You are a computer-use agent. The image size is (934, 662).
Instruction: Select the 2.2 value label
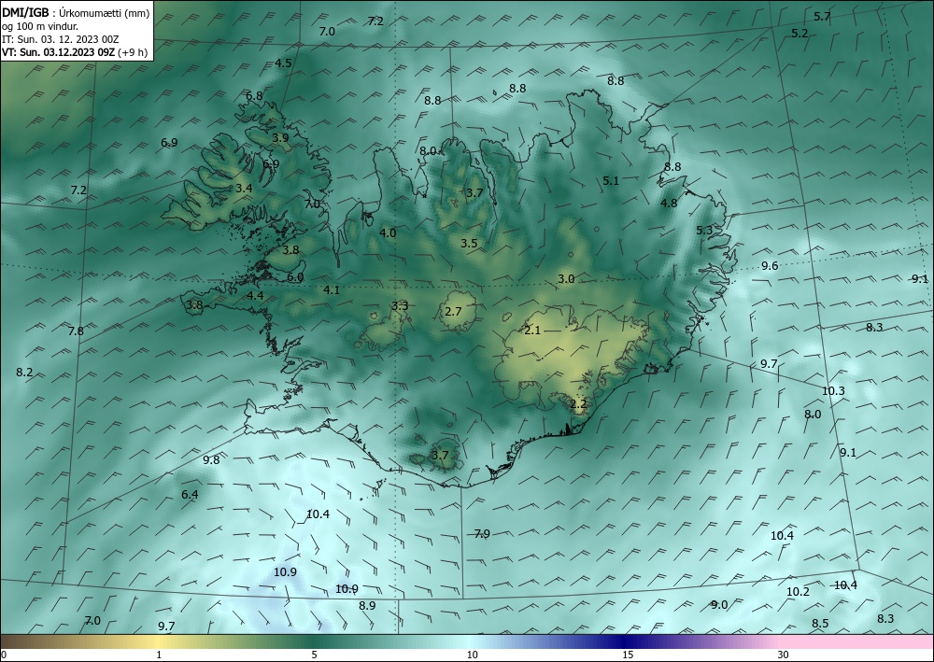pyautogui.click(x=578, y=403)
